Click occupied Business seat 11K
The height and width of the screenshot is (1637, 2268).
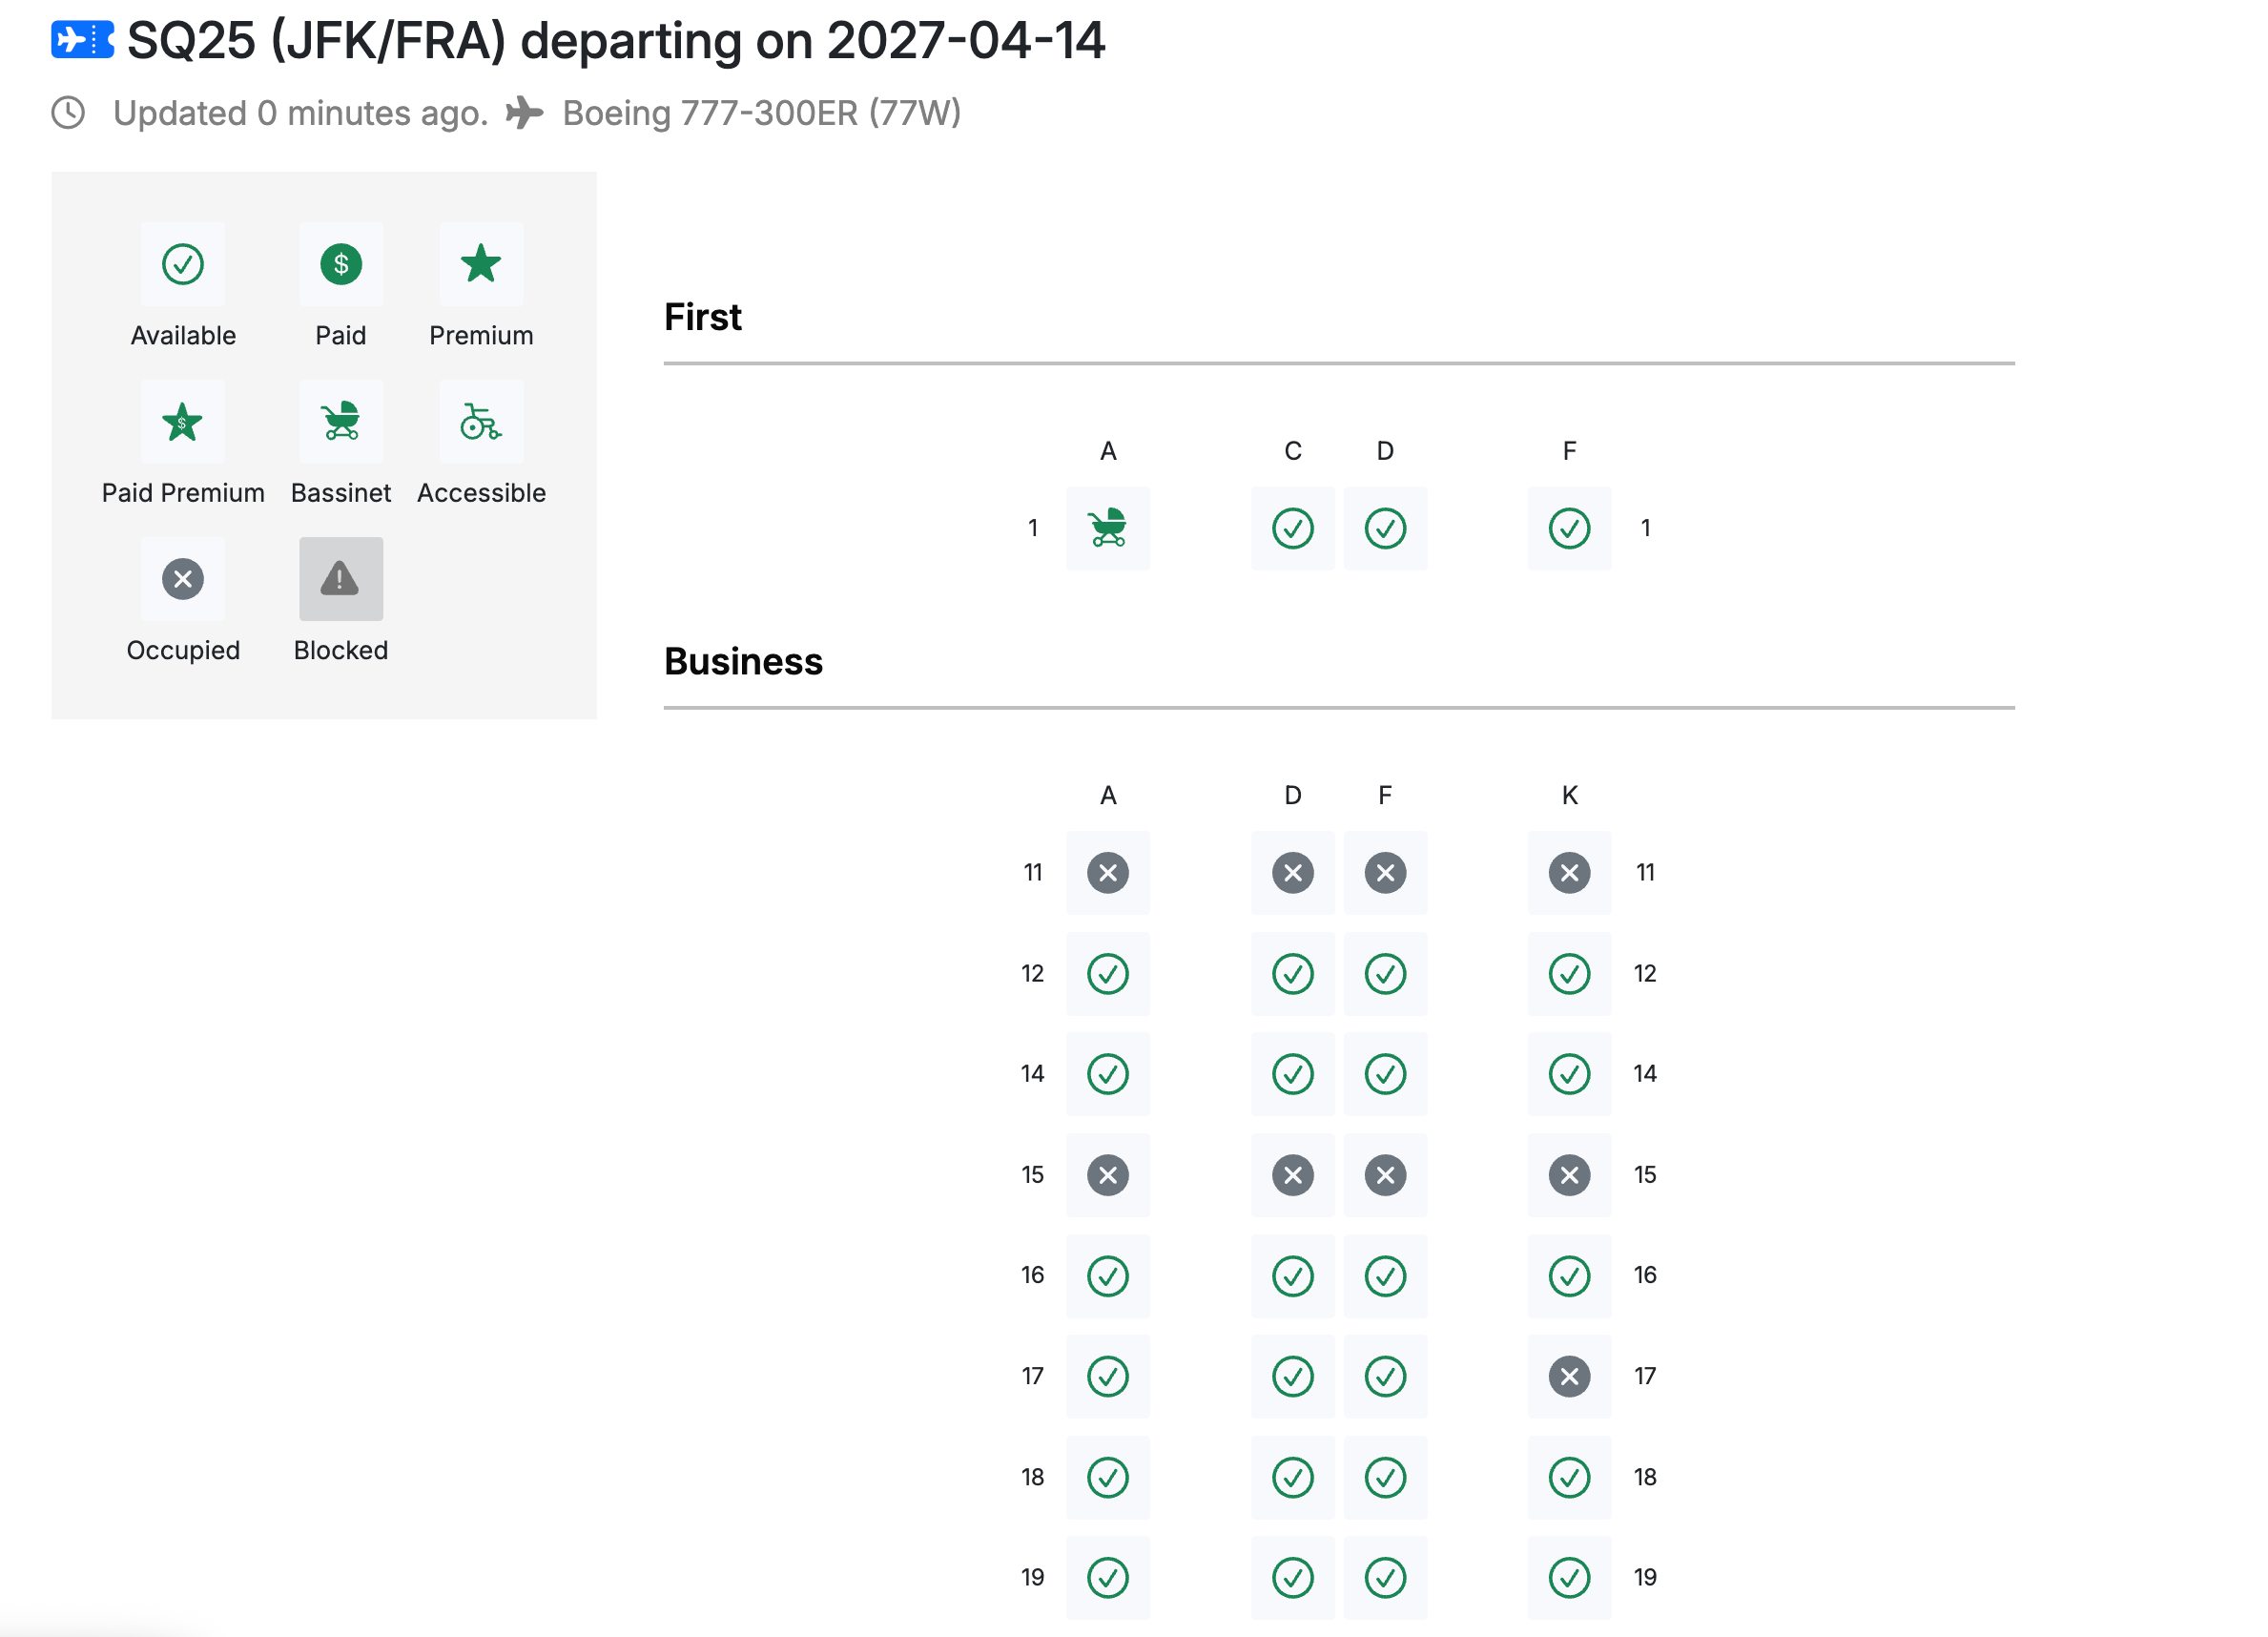(1570, 873)
